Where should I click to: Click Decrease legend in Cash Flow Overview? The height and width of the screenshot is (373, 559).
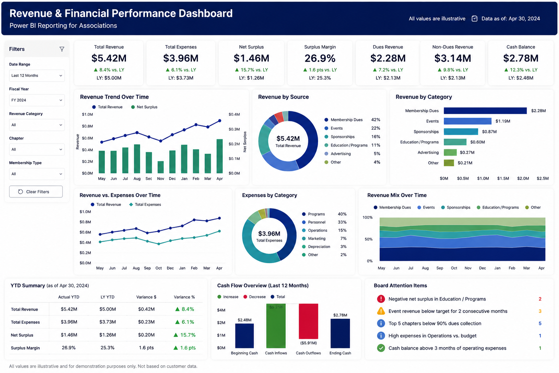point(254,297)
